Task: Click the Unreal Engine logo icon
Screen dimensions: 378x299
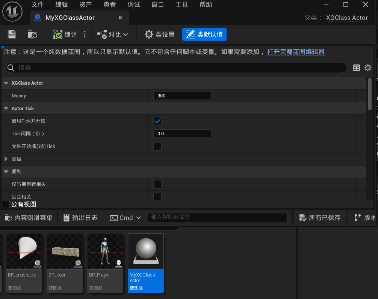Action: [x=13, y=11]
